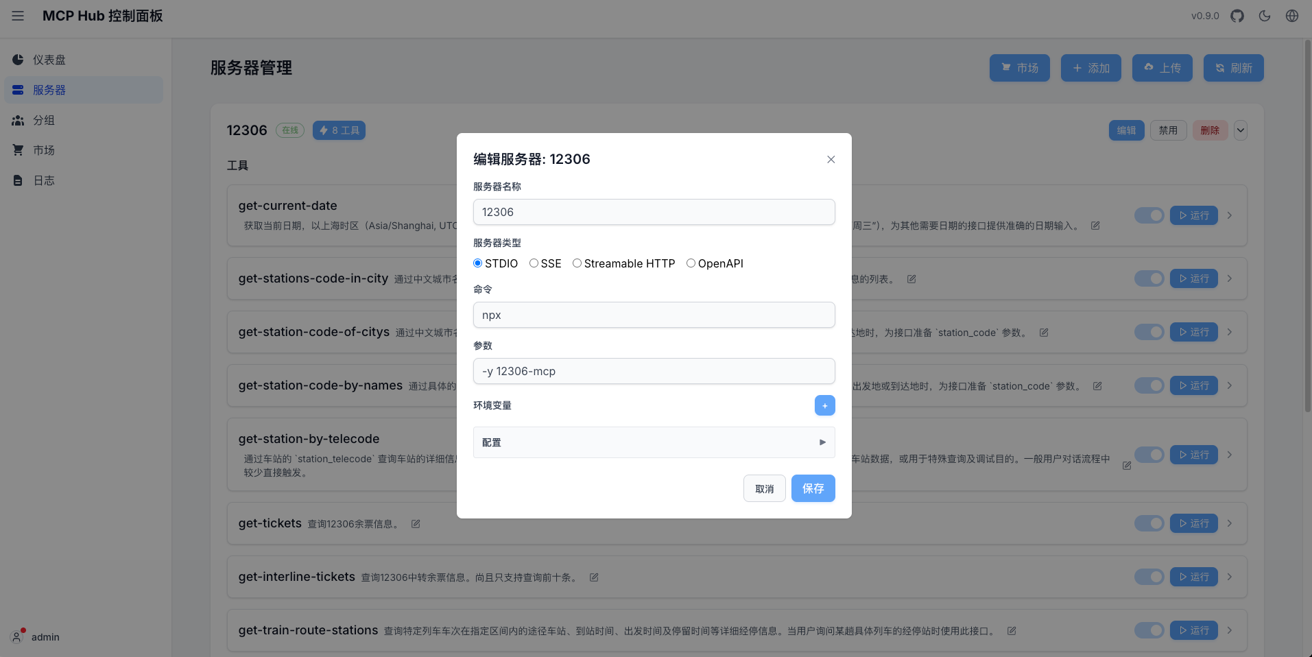Toggle the get-station-by-telecode switch
Screen dimensions: 1312x657
pos(1149,455)
